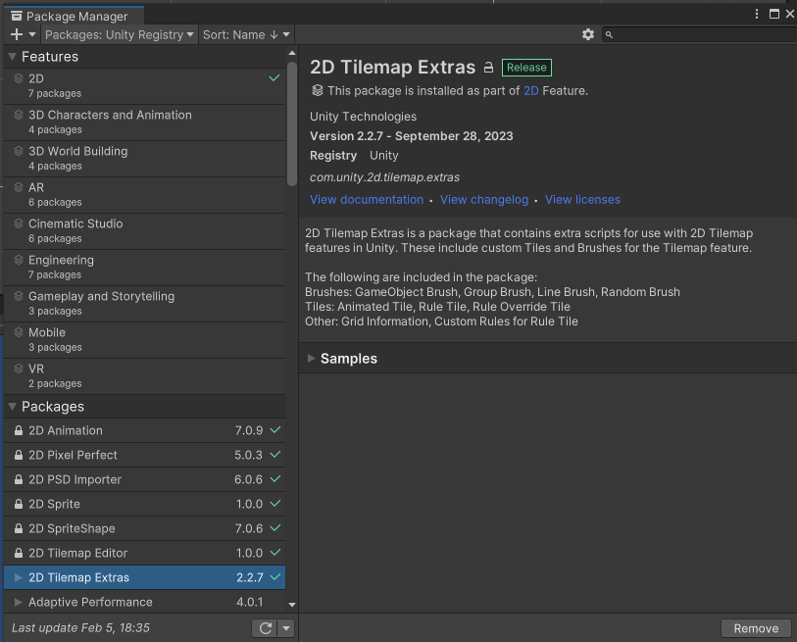Click the lock icon beside 2D Pixel Perfect
797x642 pixels.
pos(19,455)
